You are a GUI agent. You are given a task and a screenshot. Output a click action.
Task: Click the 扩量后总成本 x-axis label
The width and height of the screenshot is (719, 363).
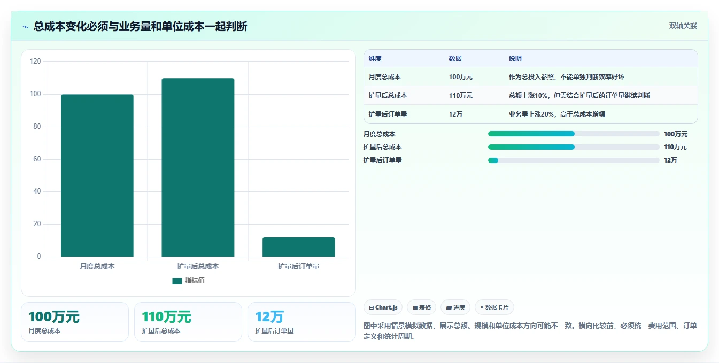198,266
